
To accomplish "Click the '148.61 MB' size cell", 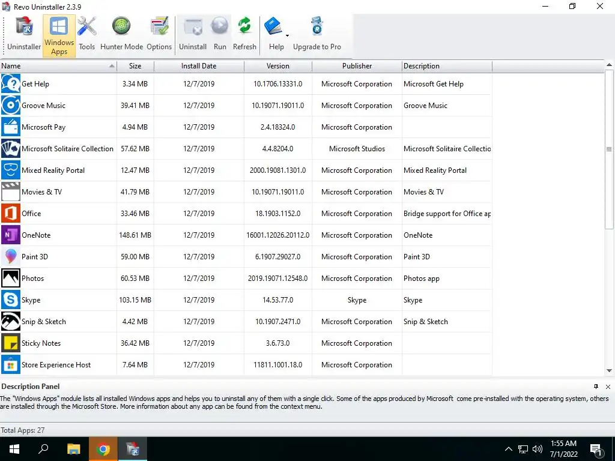I will (135, 235).
